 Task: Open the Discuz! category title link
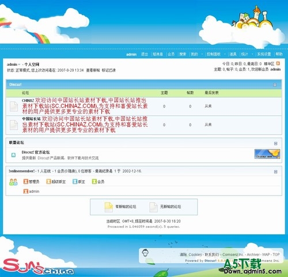(16, 85)
